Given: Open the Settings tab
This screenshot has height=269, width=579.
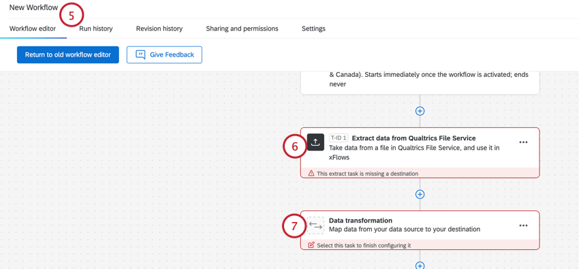Looking at the screenshot, I should (313, 29).
